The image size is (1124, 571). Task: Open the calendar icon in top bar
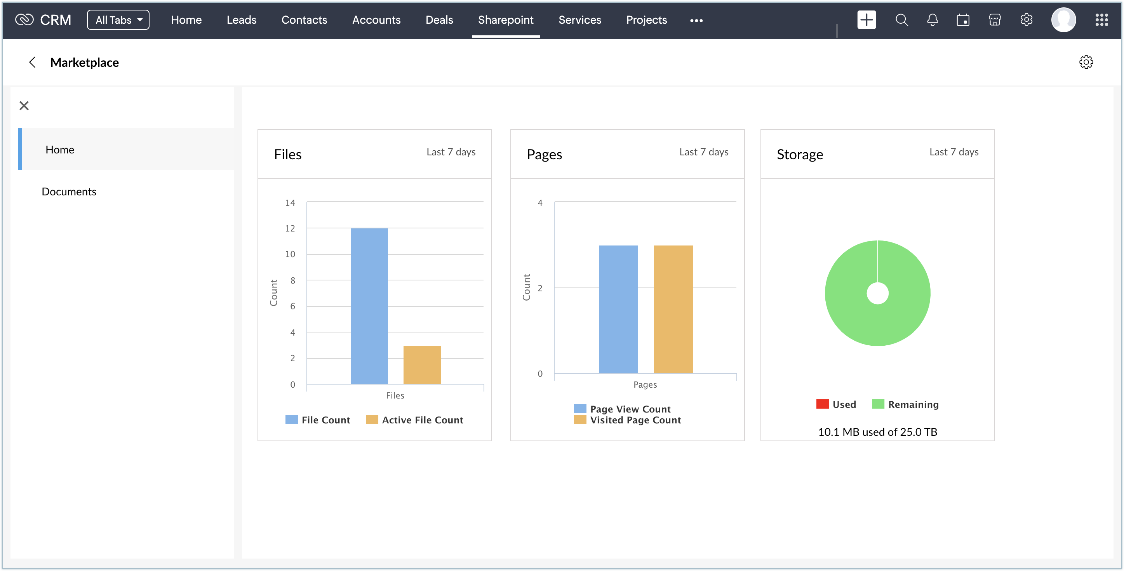(x=963, y=20)
